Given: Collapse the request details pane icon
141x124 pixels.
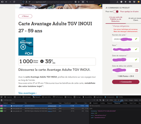Looking at the screenshot, I should tap(90, 103).
